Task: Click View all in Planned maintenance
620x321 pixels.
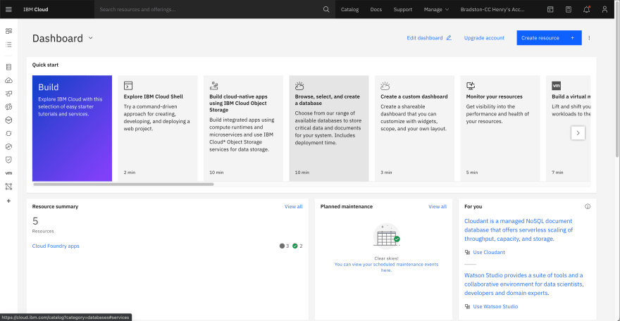Action: click(438, 206)
